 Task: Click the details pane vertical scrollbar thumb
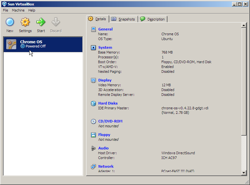(x=244, y=82)
